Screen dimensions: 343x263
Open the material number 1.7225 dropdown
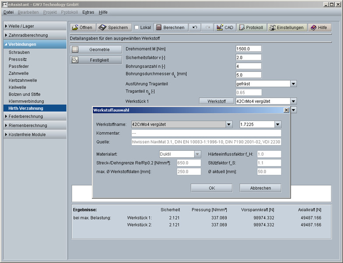point(277,124)
